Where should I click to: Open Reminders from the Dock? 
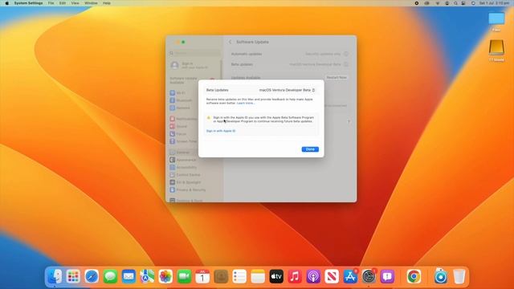coord(239,276)
